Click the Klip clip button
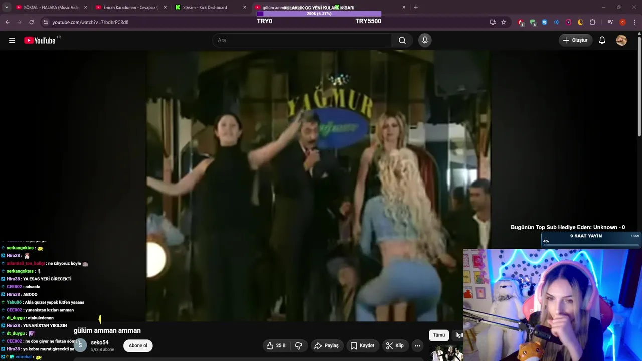Viewport: 642px width, 361px height. pyautogui.click(x=395, y=345)
